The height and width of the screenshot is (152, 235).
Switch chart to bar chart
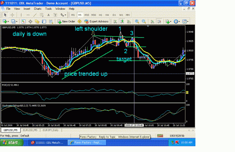click(115, 21)
